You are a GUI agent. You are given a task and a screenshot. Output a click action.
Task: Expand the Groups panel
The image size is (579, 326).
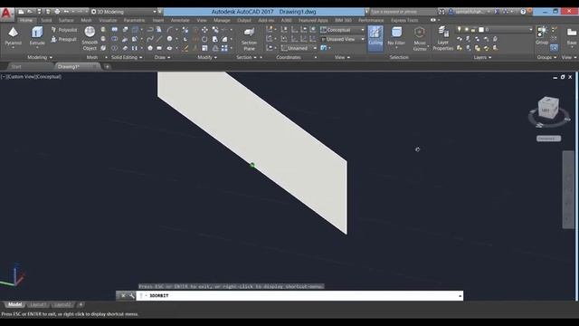pyautogui.click(x=546, y=57)
